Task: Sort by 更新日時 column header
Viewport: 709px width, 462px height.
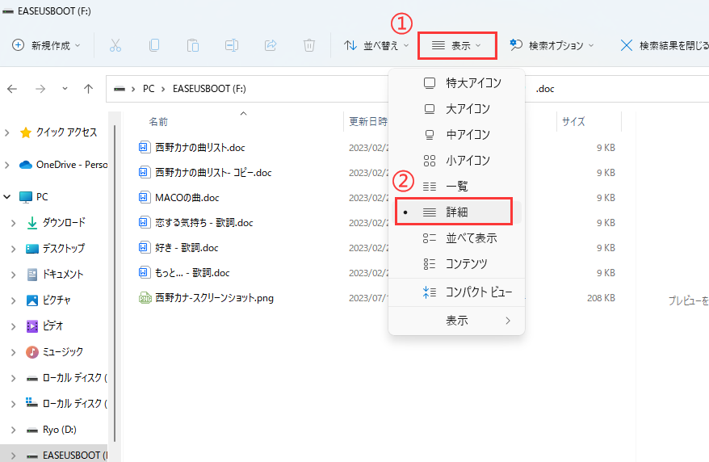Action: (x=368, y=122)
